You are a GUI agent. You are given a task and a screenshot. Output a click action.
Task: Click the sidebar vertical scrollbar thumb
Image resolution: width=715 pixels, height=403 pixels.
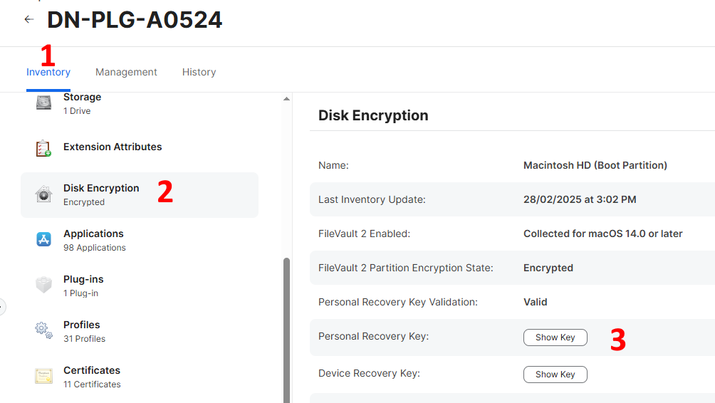point(287,328)
